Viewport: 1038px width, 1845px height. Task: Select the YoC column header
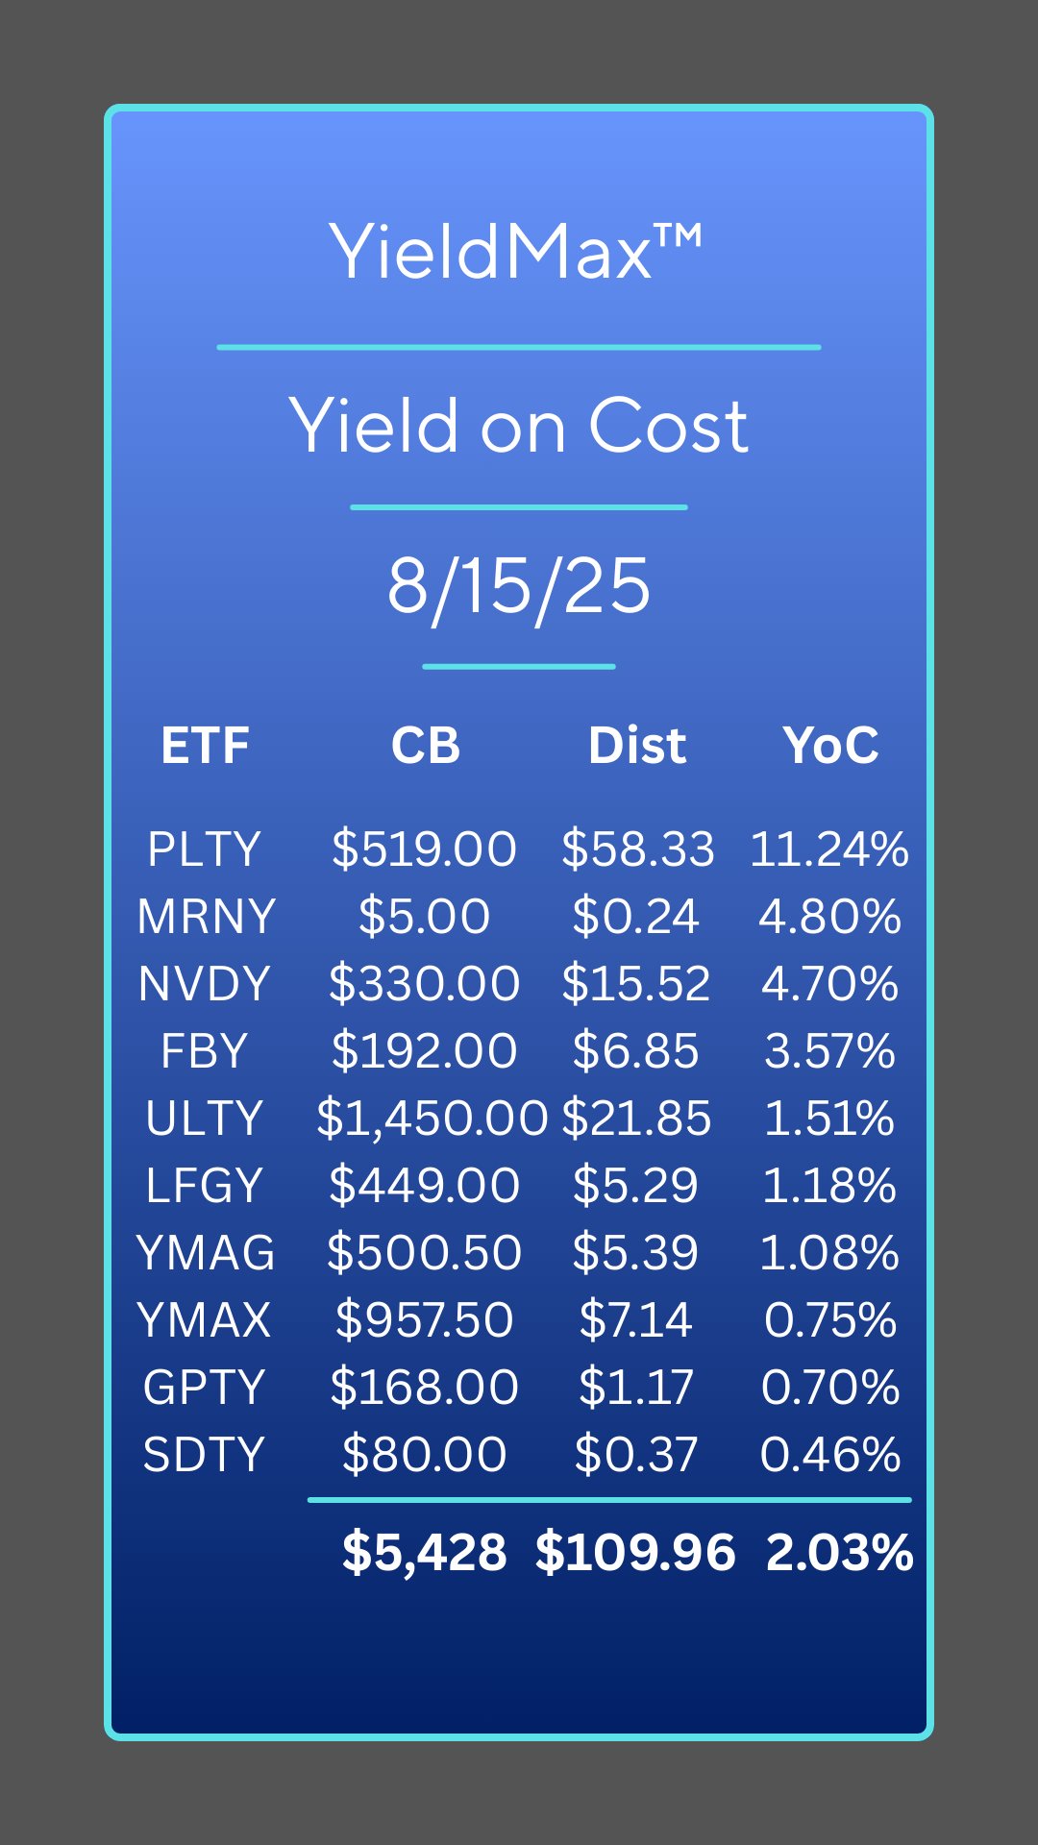[830, 746]
